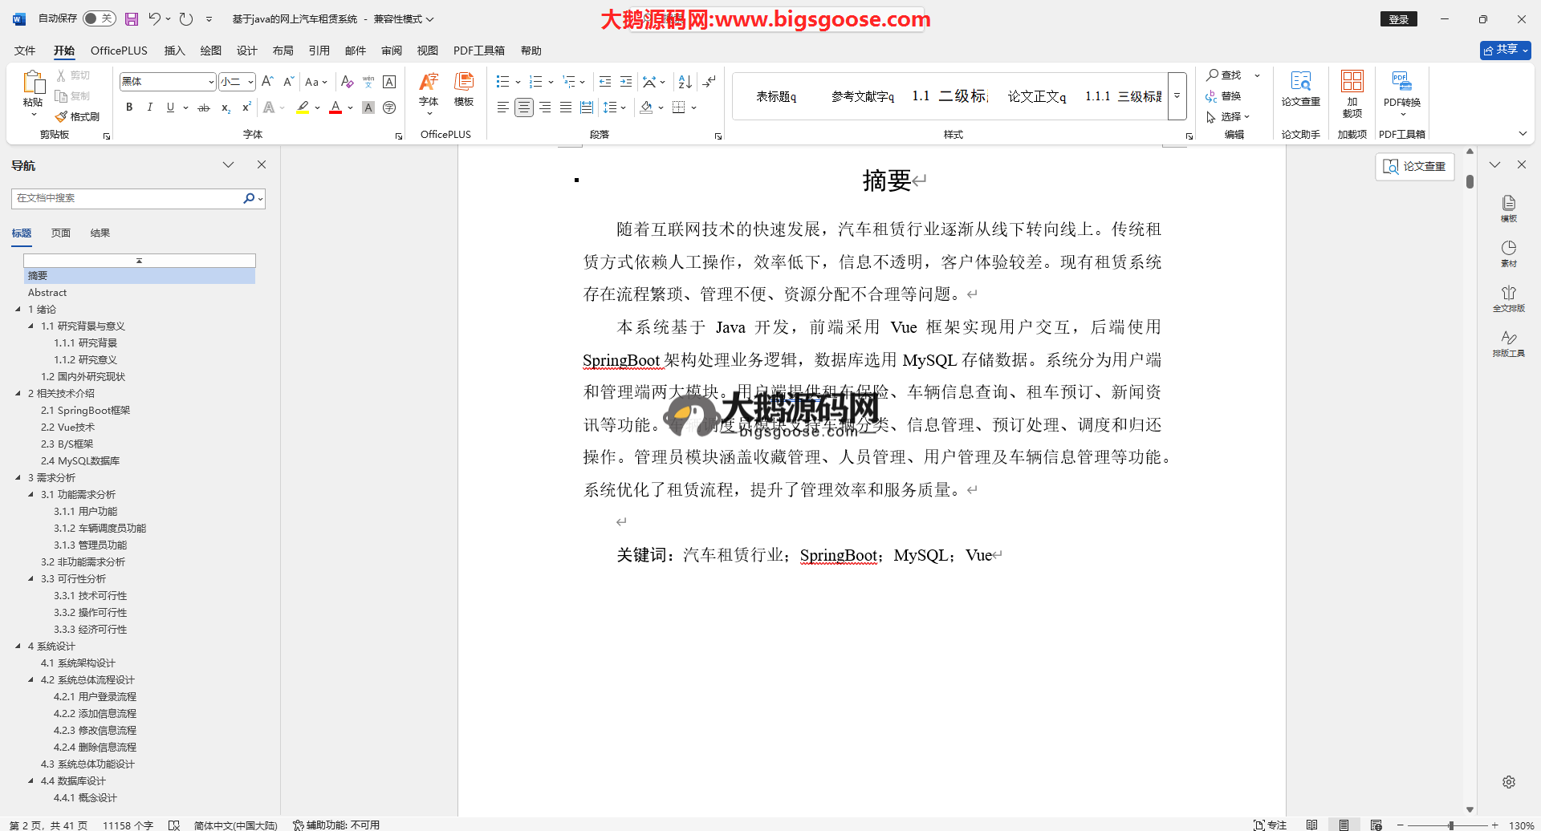Apply Bold formatting button

tap(129, 107)
